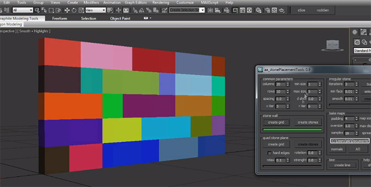Open the Material Editor icon

coord(259,10)
